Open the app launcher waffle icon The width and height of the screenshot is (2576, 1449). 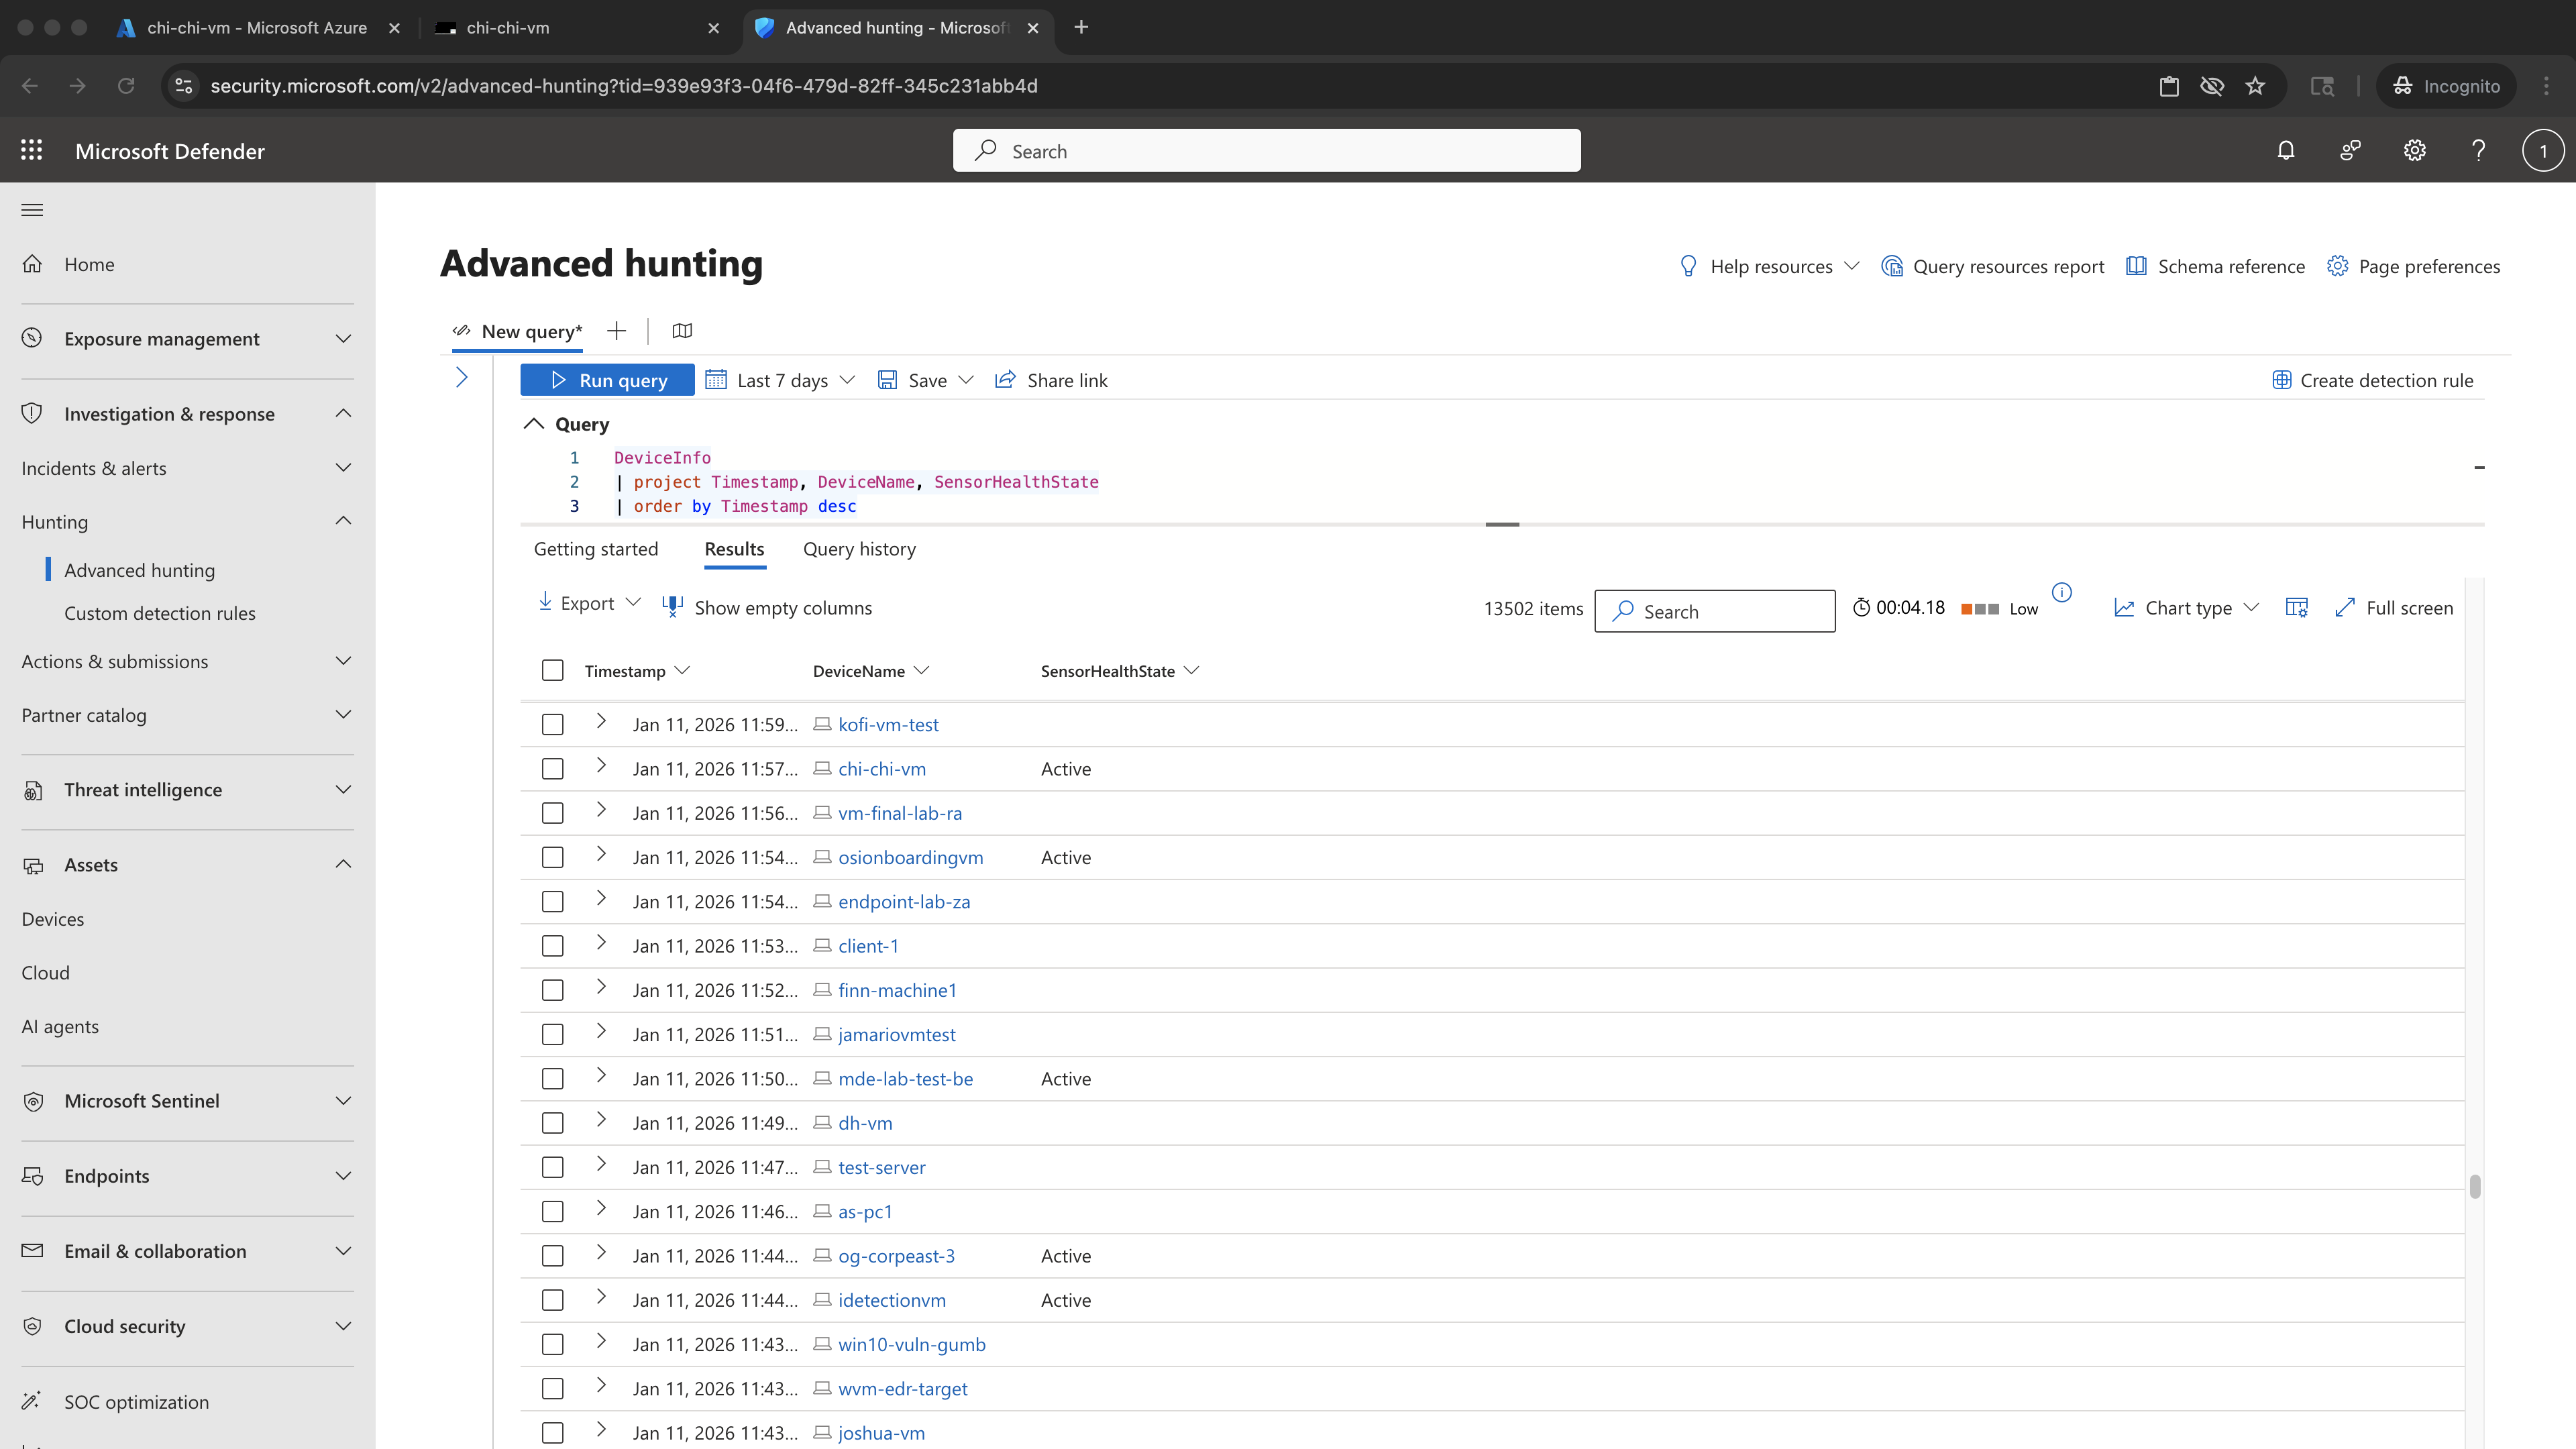click(x=32, y=150)
